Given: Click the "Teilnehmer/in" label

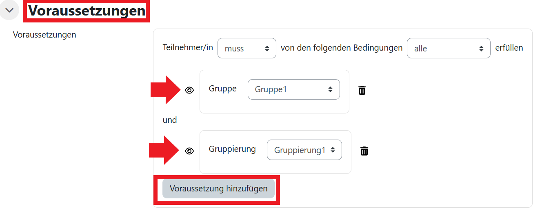Looking at the screenshot, I should [188, 48].
